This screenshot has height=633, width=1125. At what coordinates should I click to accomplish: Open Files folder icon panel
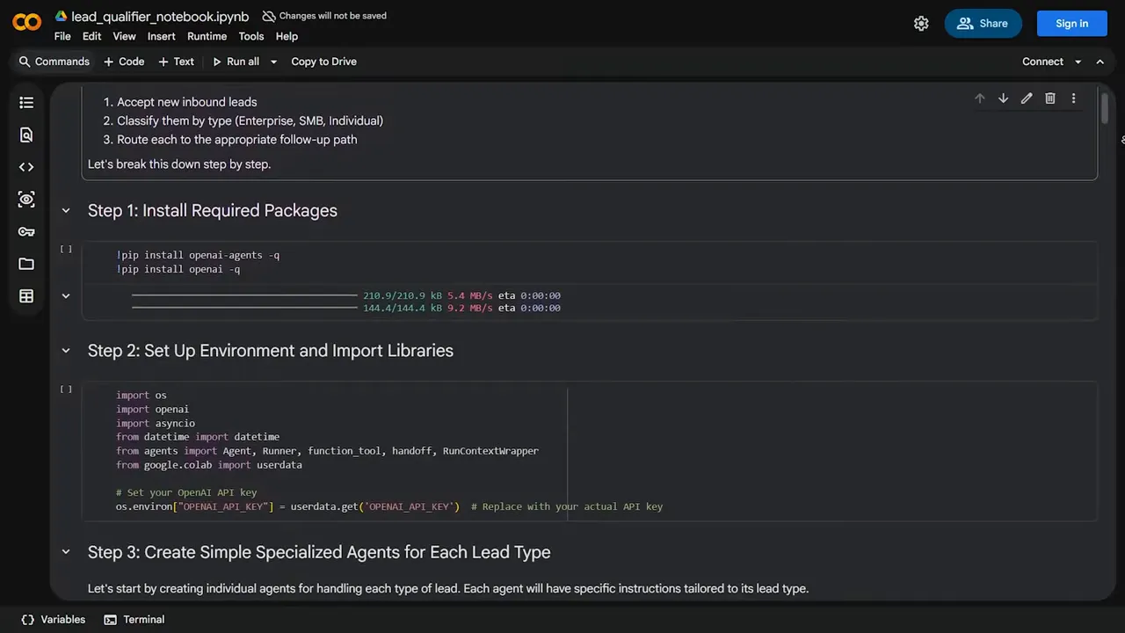click(x=26, y=264)
